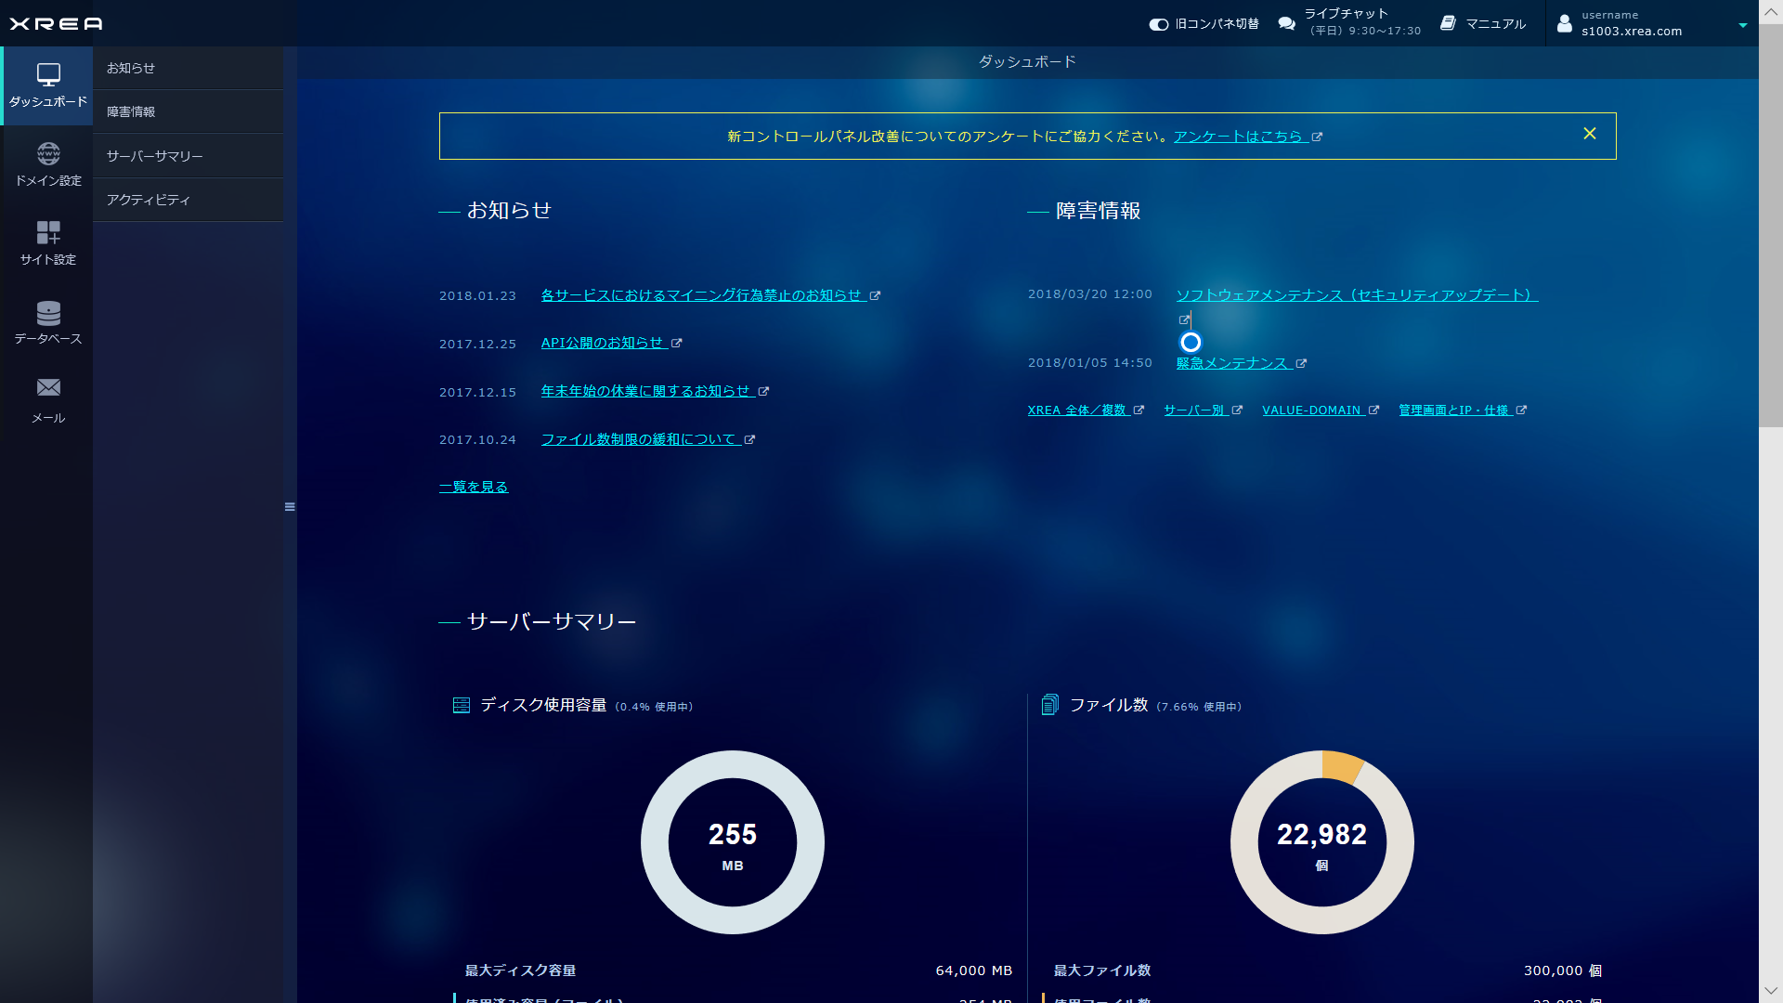Open Domain settings globe icon
1783x1003 pixels.
pos(48,153)
